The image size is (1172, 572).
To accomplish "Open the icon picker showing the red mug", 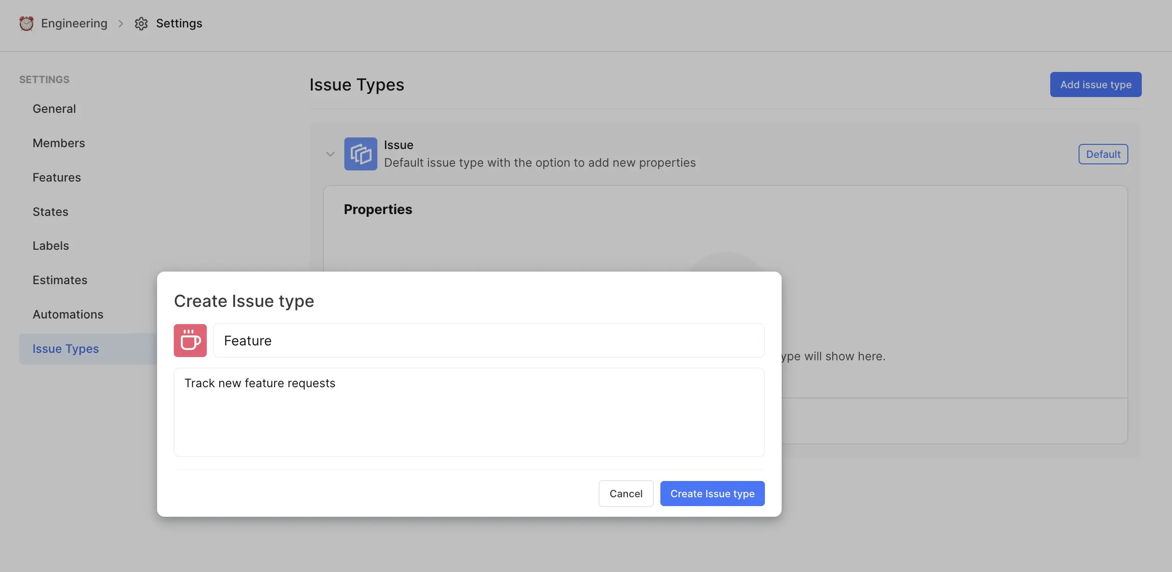I will coord(190,340).
